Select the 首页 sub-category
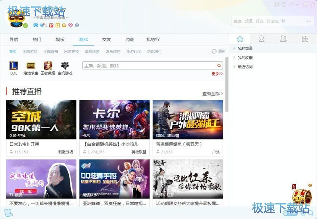The image size is (317, 219). point(13,52)
